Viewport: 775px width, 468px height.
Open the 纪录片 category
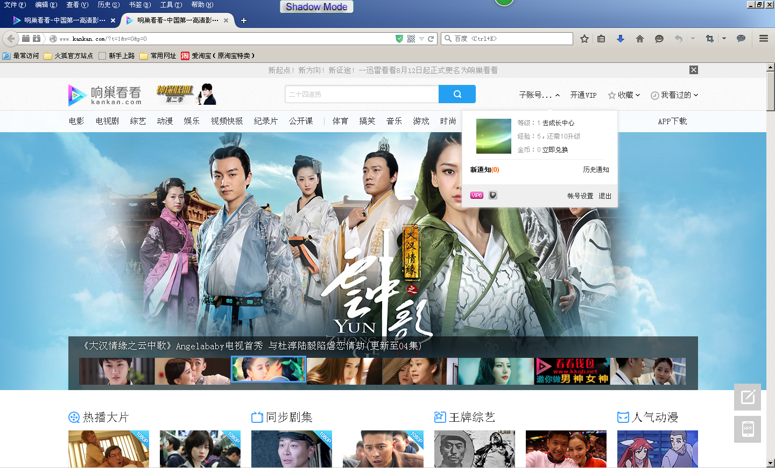tap(266, 121)
